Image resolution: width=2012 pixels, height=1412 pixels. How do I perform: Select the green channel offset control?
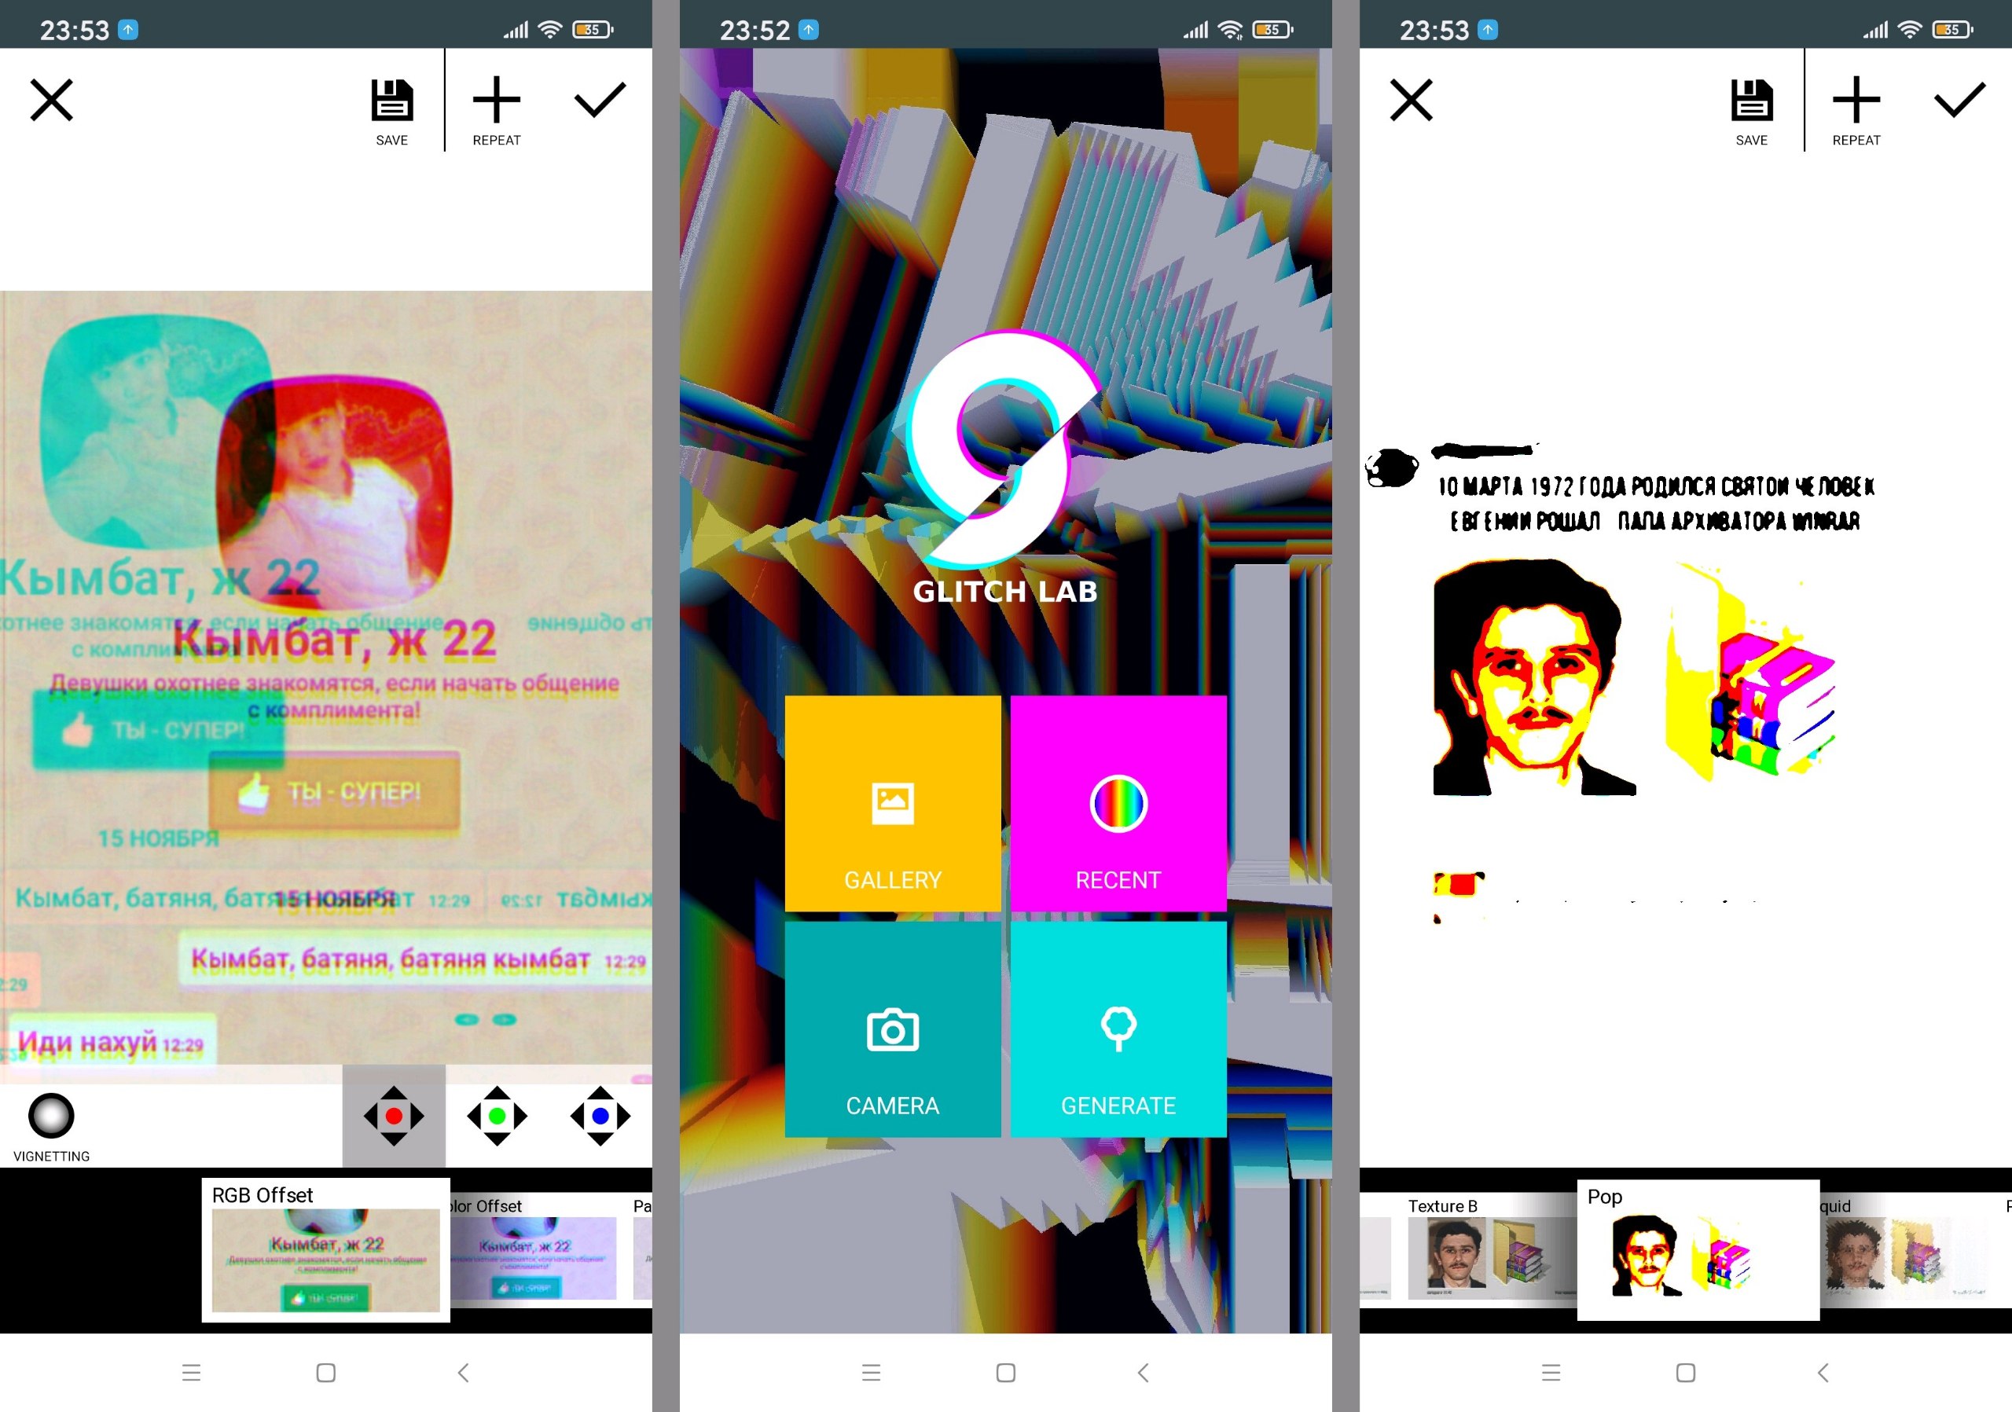[x=497, y=1115]
